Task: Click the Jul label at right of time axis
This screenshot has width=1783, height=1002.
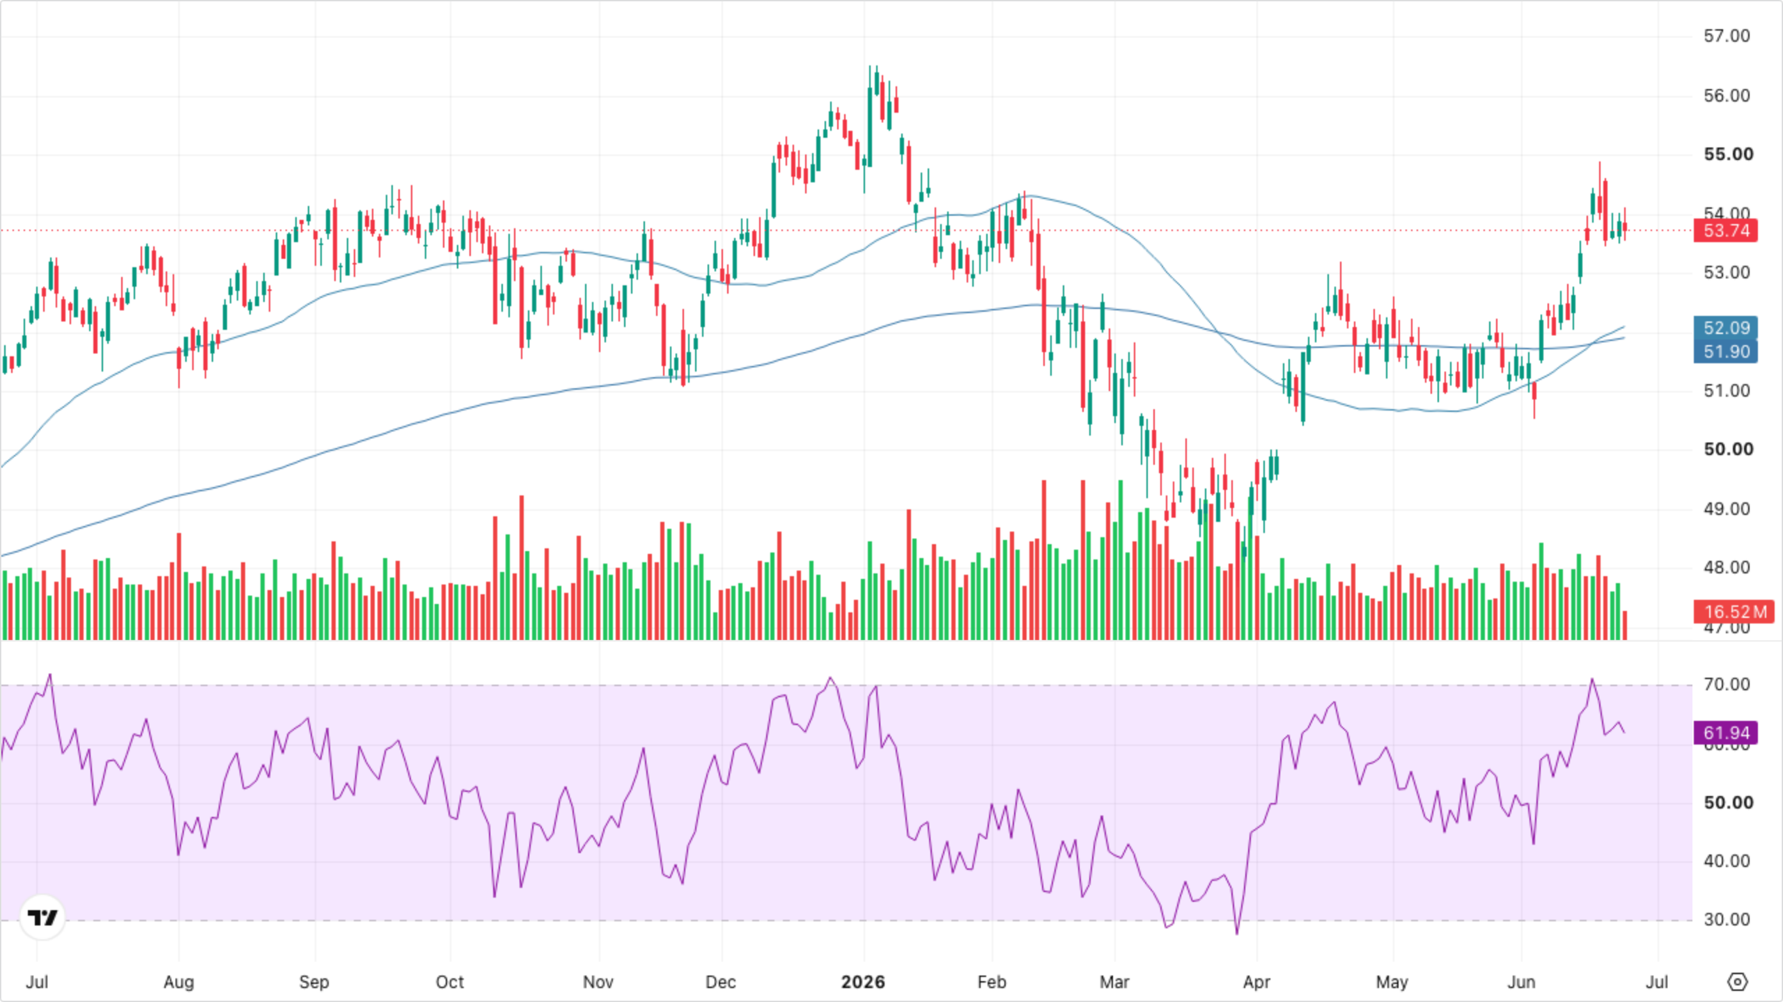Action: tap(1657, 982)
